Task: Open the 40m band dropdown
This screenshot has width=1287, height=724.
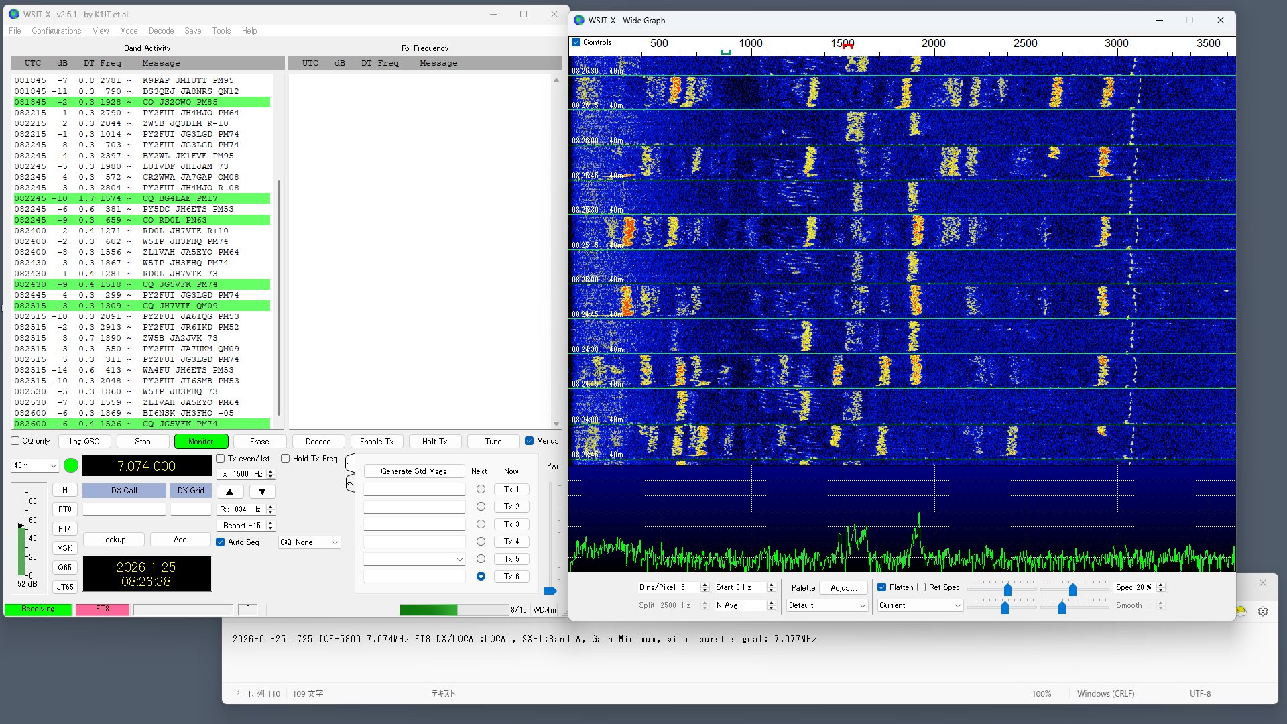Action: click(x=35, y=465)
